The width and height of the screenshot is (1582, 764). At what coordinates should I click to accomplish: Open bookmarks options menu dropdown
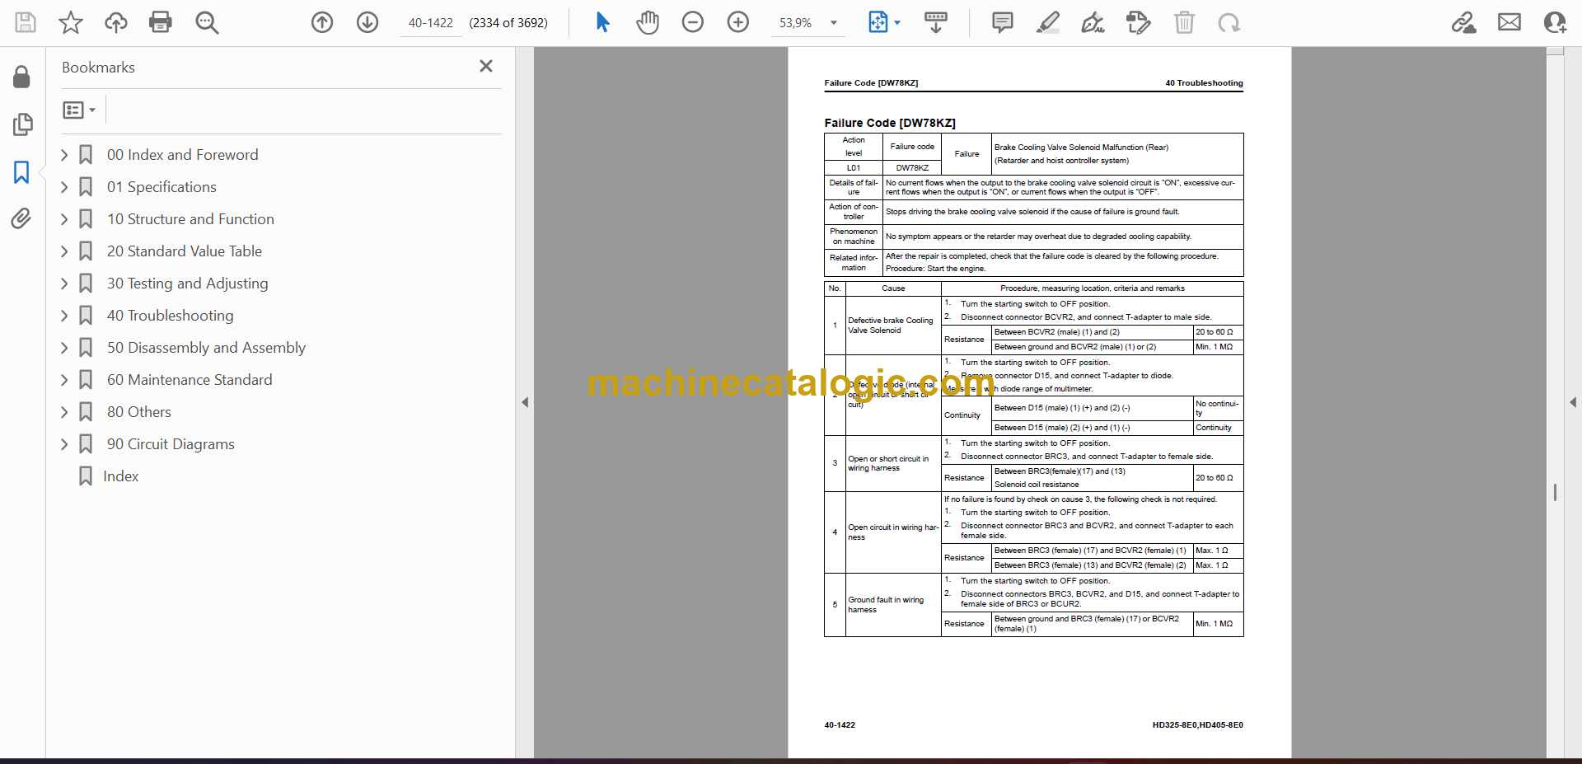[79, 110]
